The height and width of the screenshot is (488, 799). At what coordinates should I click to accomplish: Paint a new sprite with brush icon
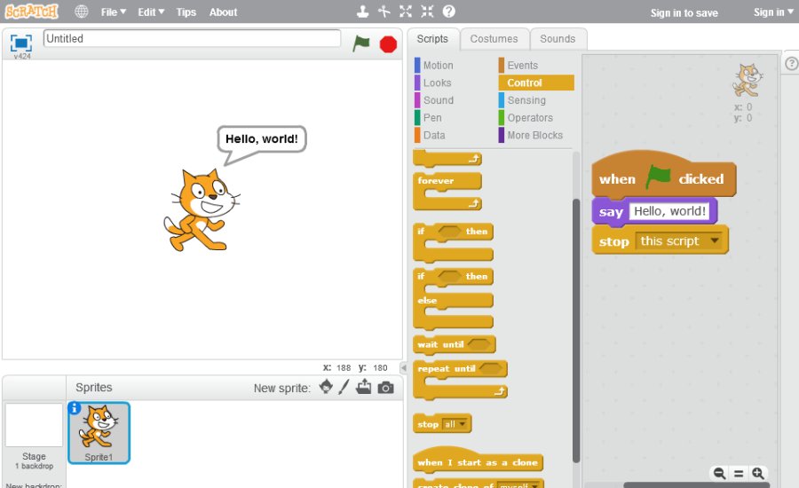pos(344,387)
